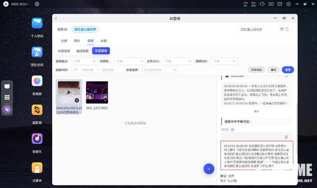Open the 视频时长 dropdown
317x188 pixels.
pos(225,61)
